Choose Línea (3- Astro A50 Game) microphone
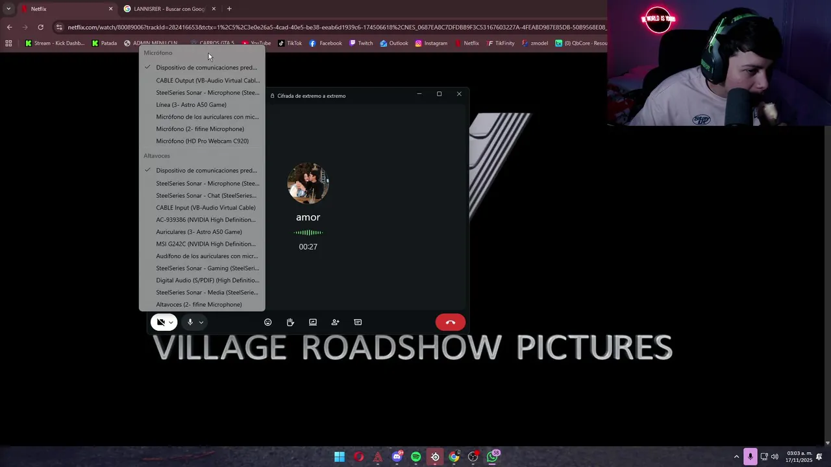Screen dimensions: 831x467 tap(202, 104)
